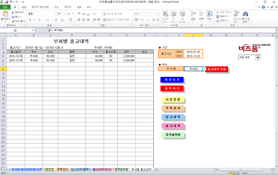Click the Wrap Text icon
The width and height of the screenshot is (278, 175).
coord(104,13)
